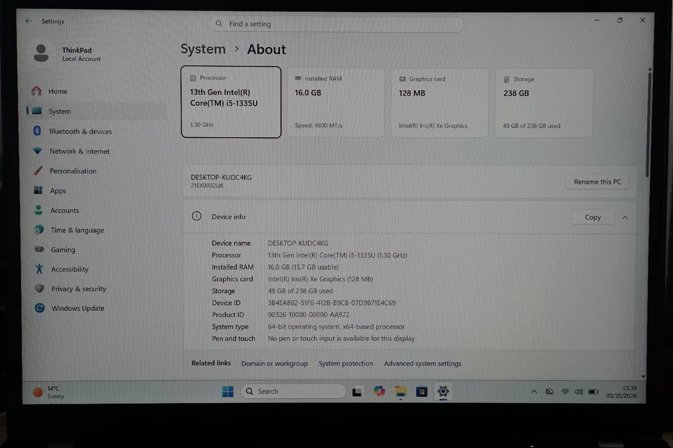Viewport: 673px width, 448px height.
Task: Click the Product ID value 00326-10000-00000-AA972
Action: coord(309,315)
